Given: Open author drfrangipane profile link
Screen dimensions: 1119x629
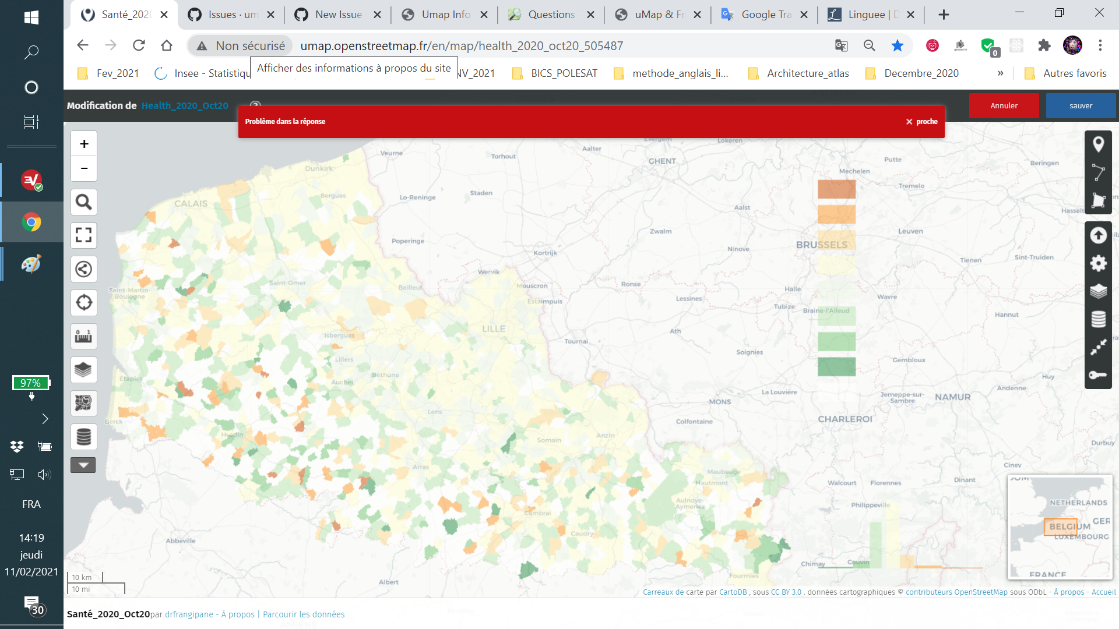Looking at the screenshot, I should tap(189, 614).
